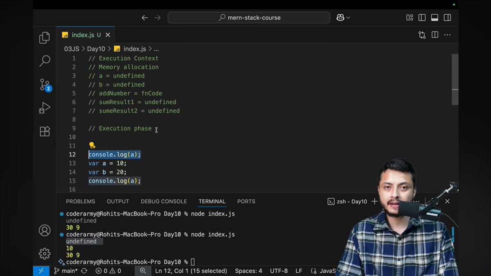Image resolution: width=491 pixels, height=276 pixels.
Task: Close the index.js tab
Action: pyautogui.click(x=108, y=35)
